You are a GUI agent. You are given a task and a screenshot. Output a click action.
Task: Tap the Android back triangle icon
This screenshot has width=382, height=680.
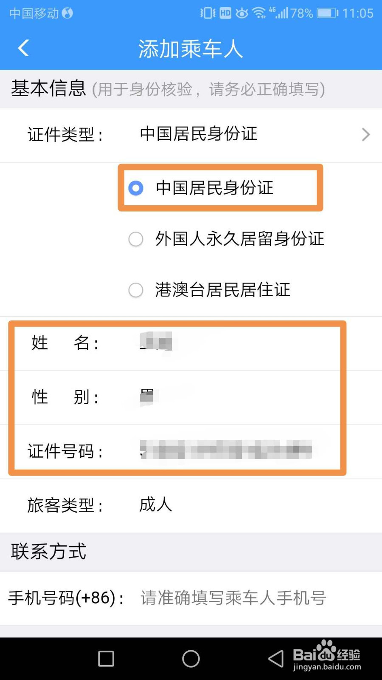(276, 659)
